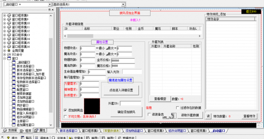Click the 点击进入详细设置 button
The image size is (264, 139).
[x=121, y=90]
